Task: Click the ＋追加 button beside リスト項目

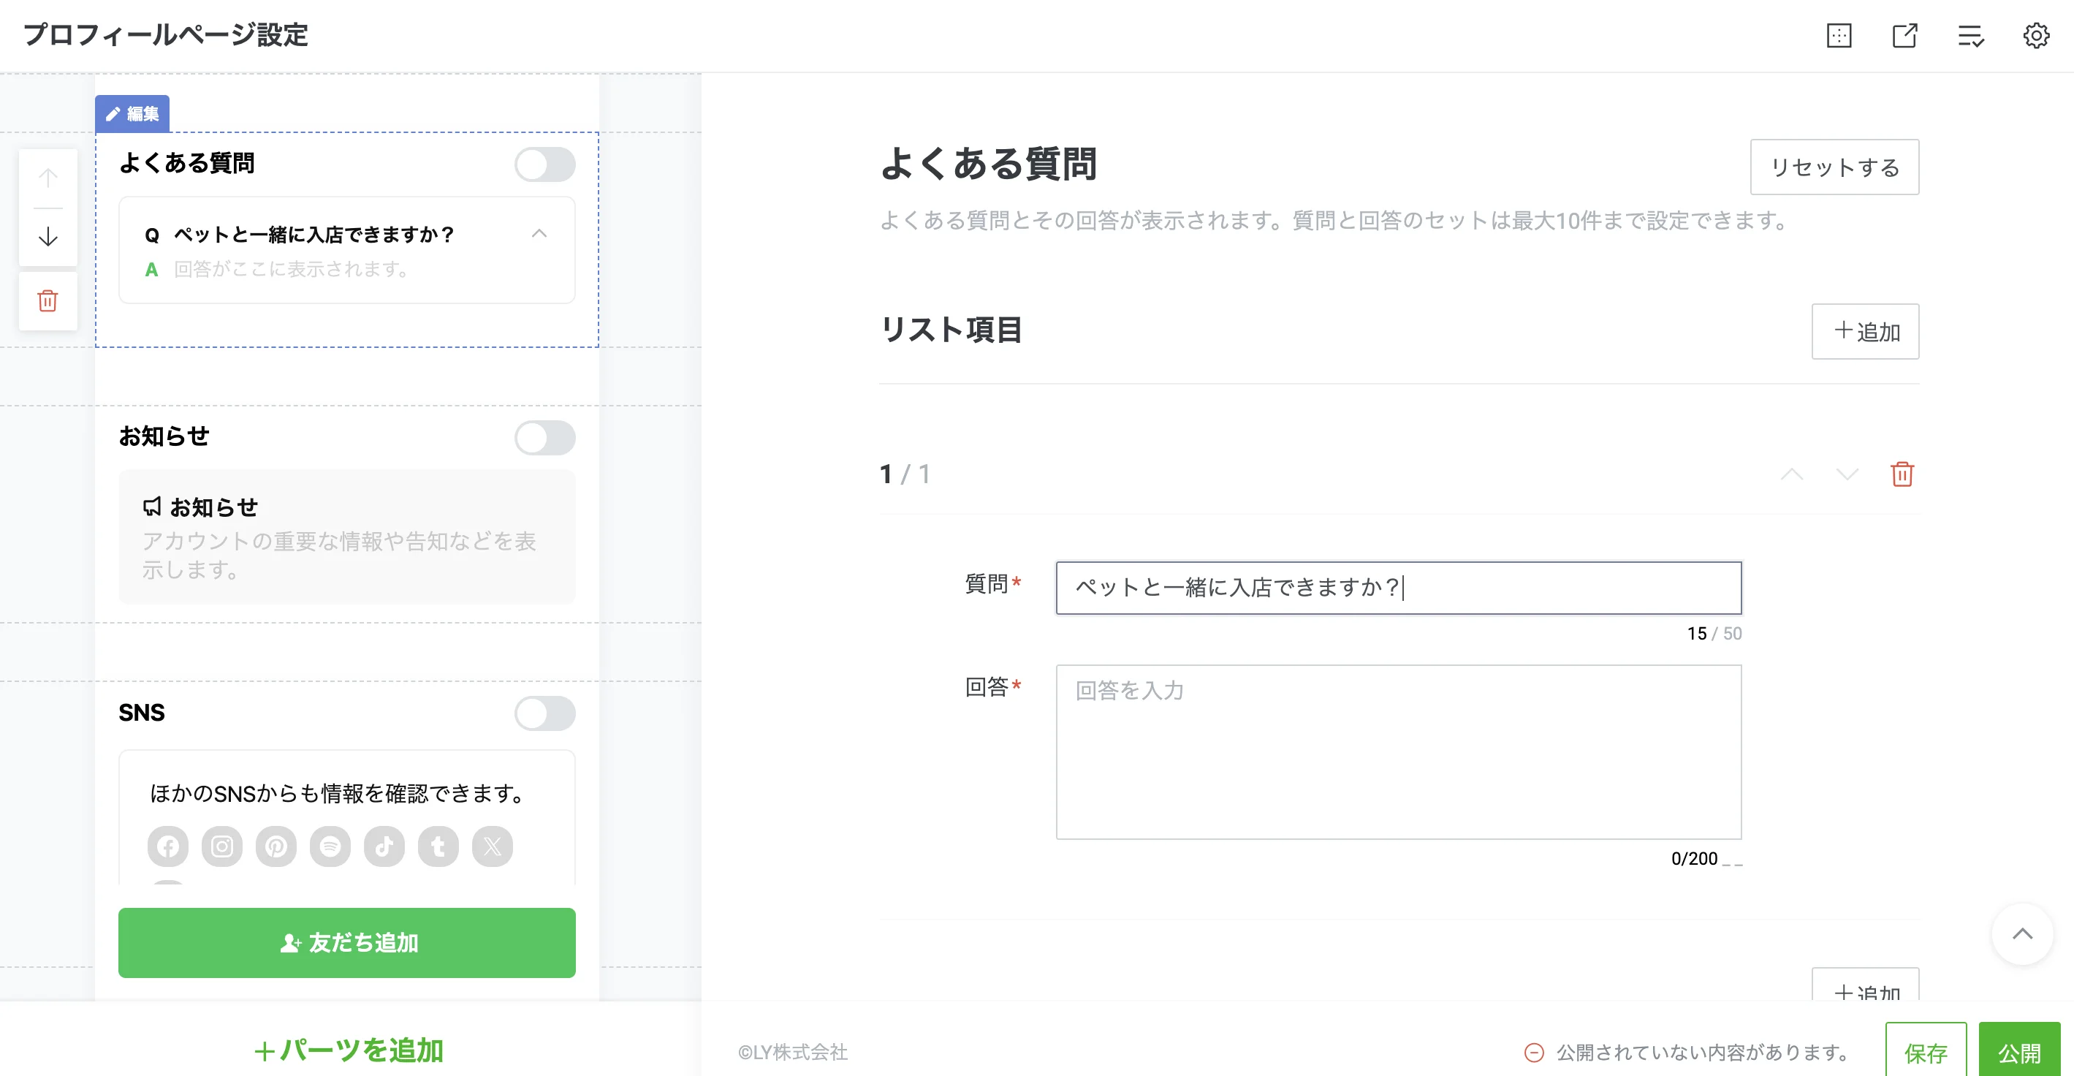Action: click(x=1866, y=331)
